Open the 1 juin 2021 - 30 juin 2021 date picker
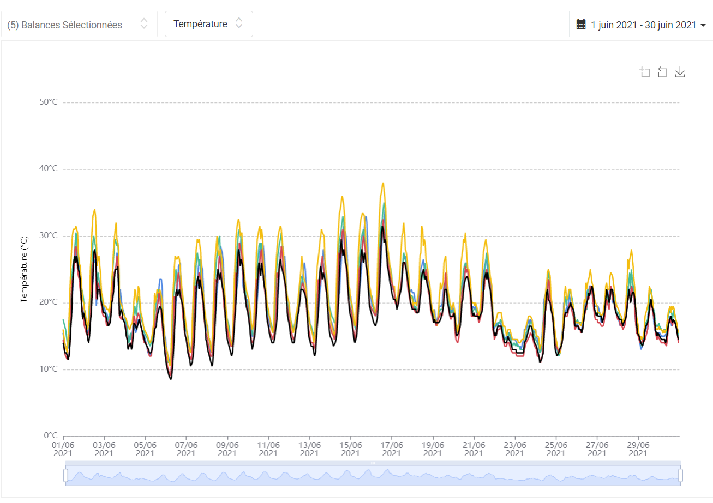Screen dimensions: 713x503 point(641,25)
